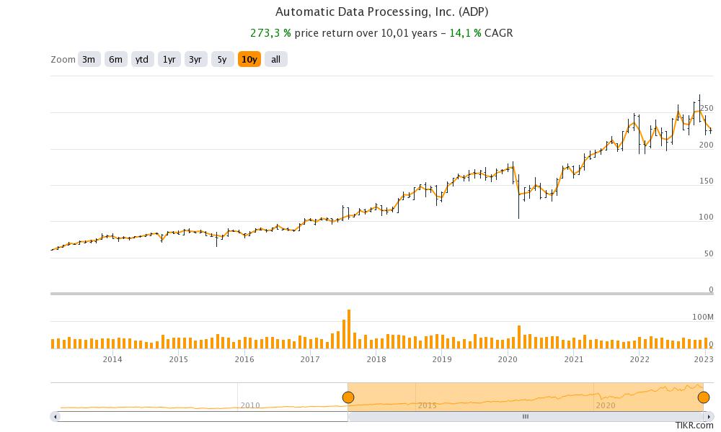Image resolution: width=721 pixels, height=432 pixels.
Task: Click the 100M volume axis label
Action: click(x=703, y=318)
